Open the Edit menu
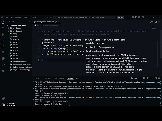Viewport: 162px width, 121px height. point(11,17)
